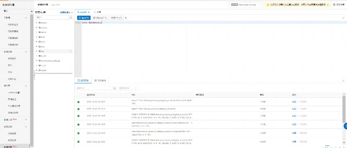Collapse the left sidebar with the arrow handle

tap(34, 75)
